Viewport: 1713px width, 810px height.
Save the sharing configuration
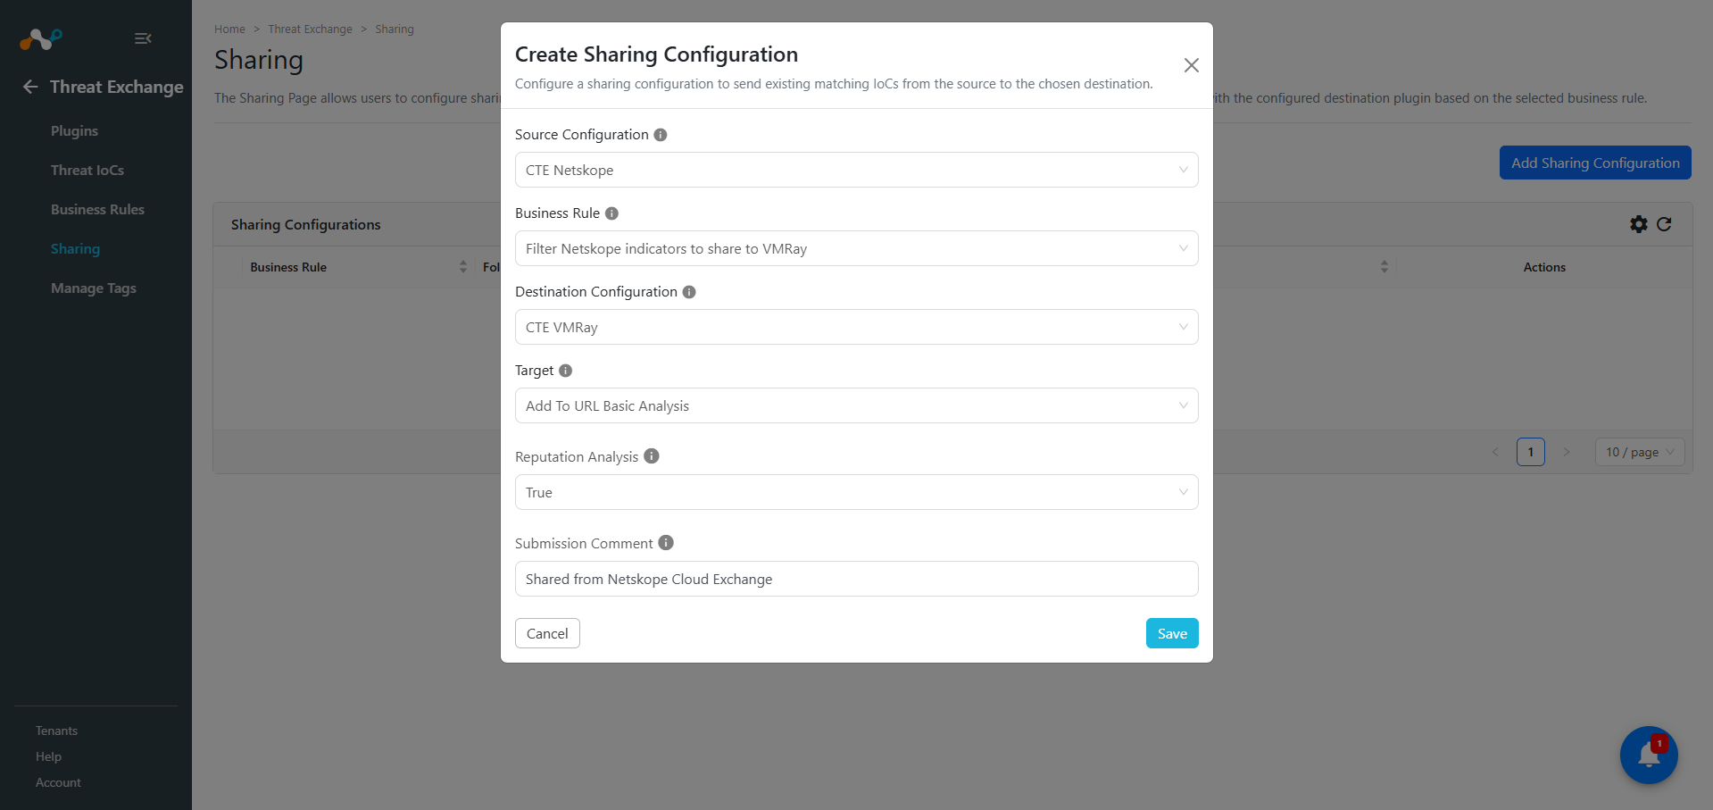[1172, 633]
